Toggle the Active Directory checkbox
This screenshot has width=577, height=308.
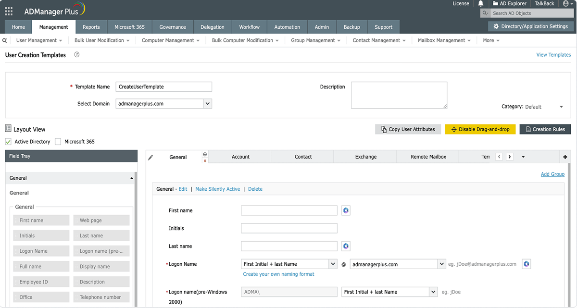(x=8, y=142)
